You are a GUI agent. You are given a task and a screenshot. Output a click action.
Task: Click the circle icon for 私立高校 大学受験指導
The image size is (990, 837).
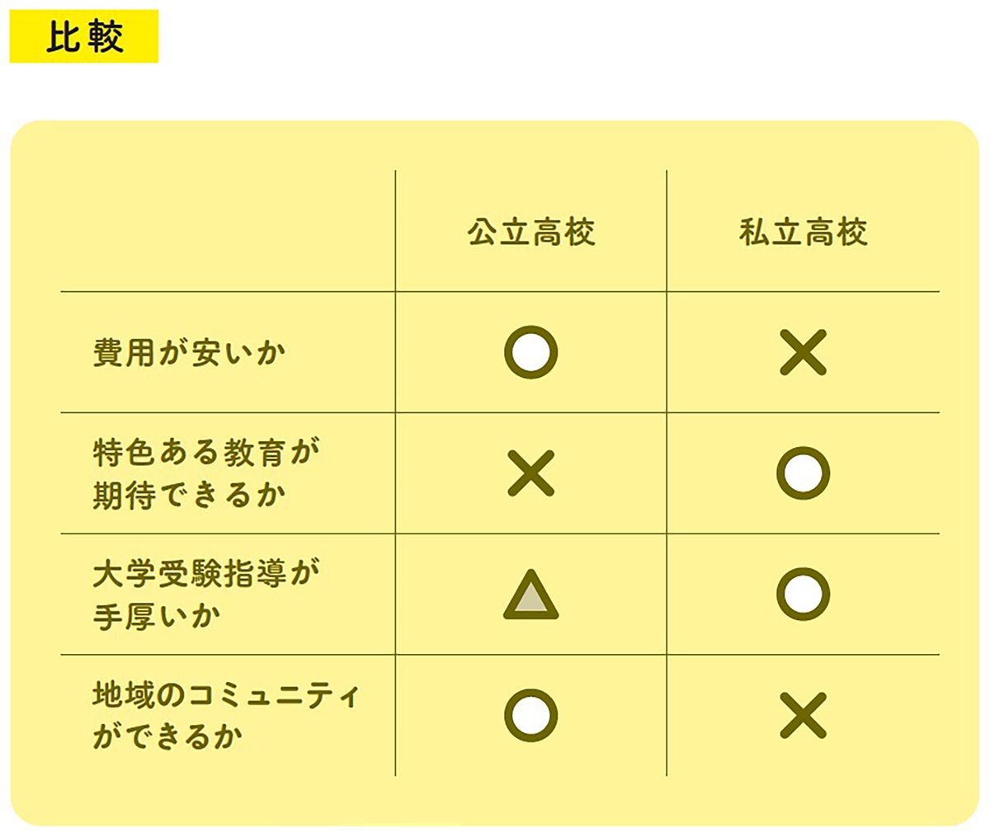point(803,595)
